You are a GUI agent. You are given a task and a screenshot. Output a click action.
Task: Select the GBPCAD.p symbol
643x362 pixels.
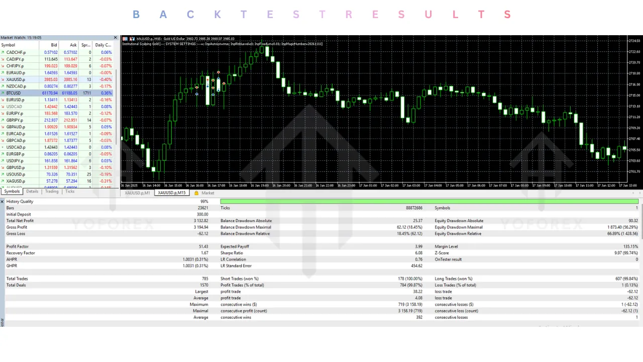click(16, 141)
